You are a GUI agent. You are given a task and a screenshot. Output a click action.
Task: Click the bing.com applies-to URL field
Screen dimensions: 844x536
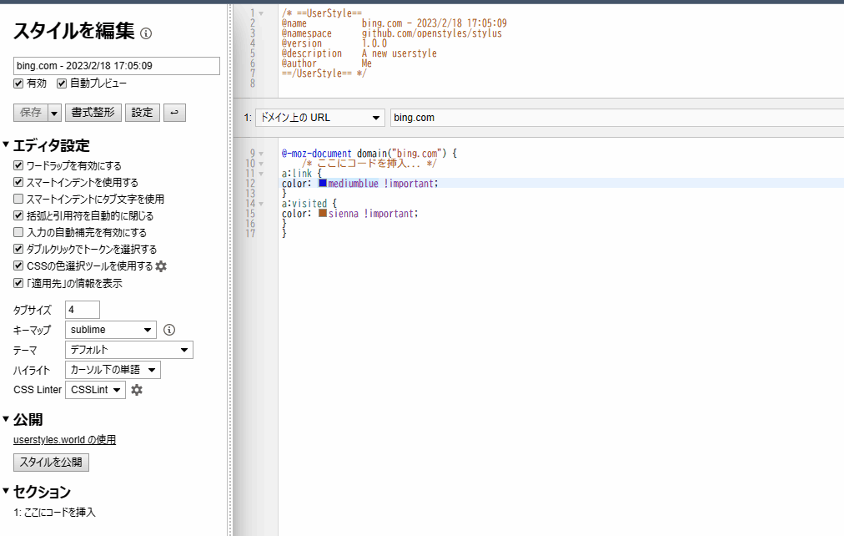click(617, 118)
